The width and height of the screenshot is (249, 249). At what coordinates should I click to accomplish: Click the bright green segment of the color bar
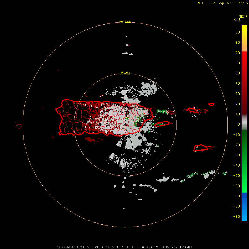click(244, 161)
